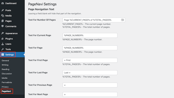
Task: Go to Writing settings submenu
Action: (5, 65)
